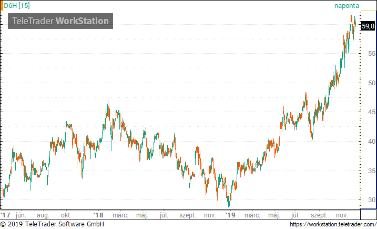Click the júl. label after '19
This screenshot has height=229, width=377.
(x=296, y=215)
